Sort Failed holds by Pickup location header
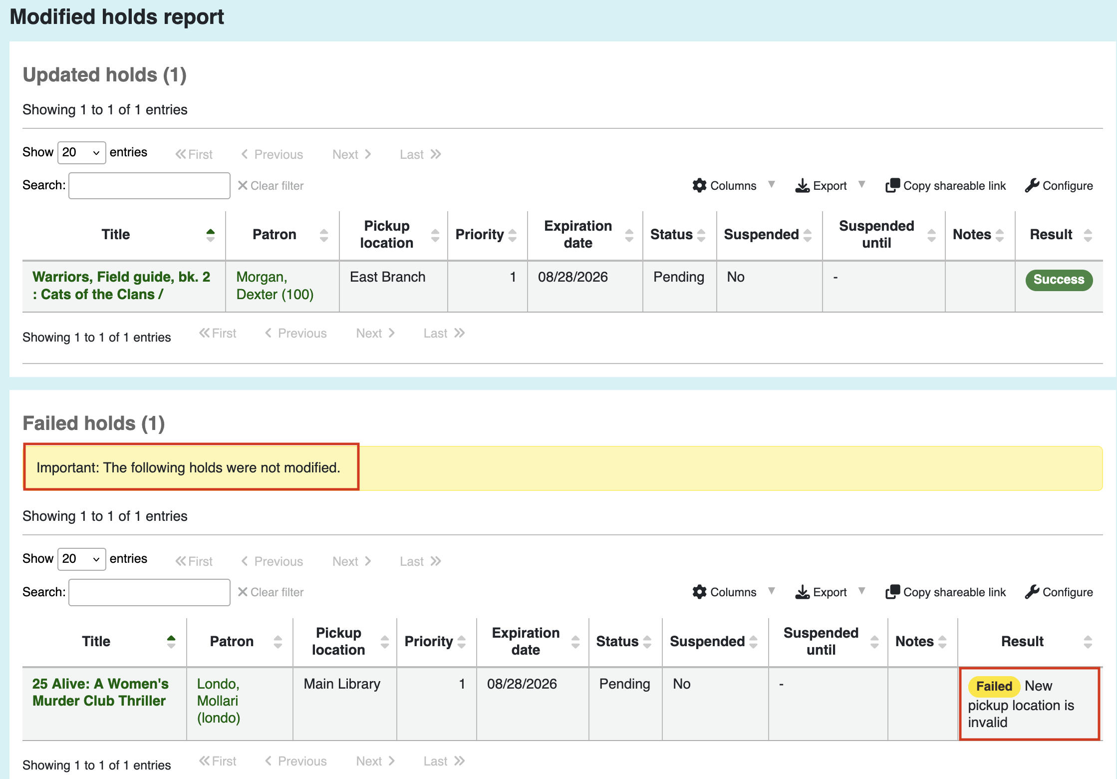1117x779 pixels. pyautogui.click(x=344, y=642)
